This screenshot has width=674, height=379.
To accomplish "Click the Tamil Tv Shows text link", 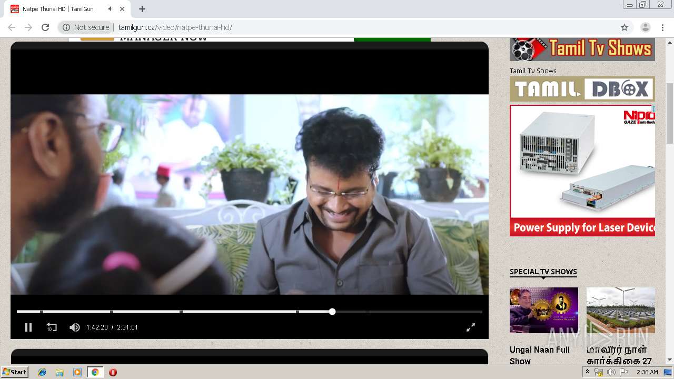I will tap(533, 71).
